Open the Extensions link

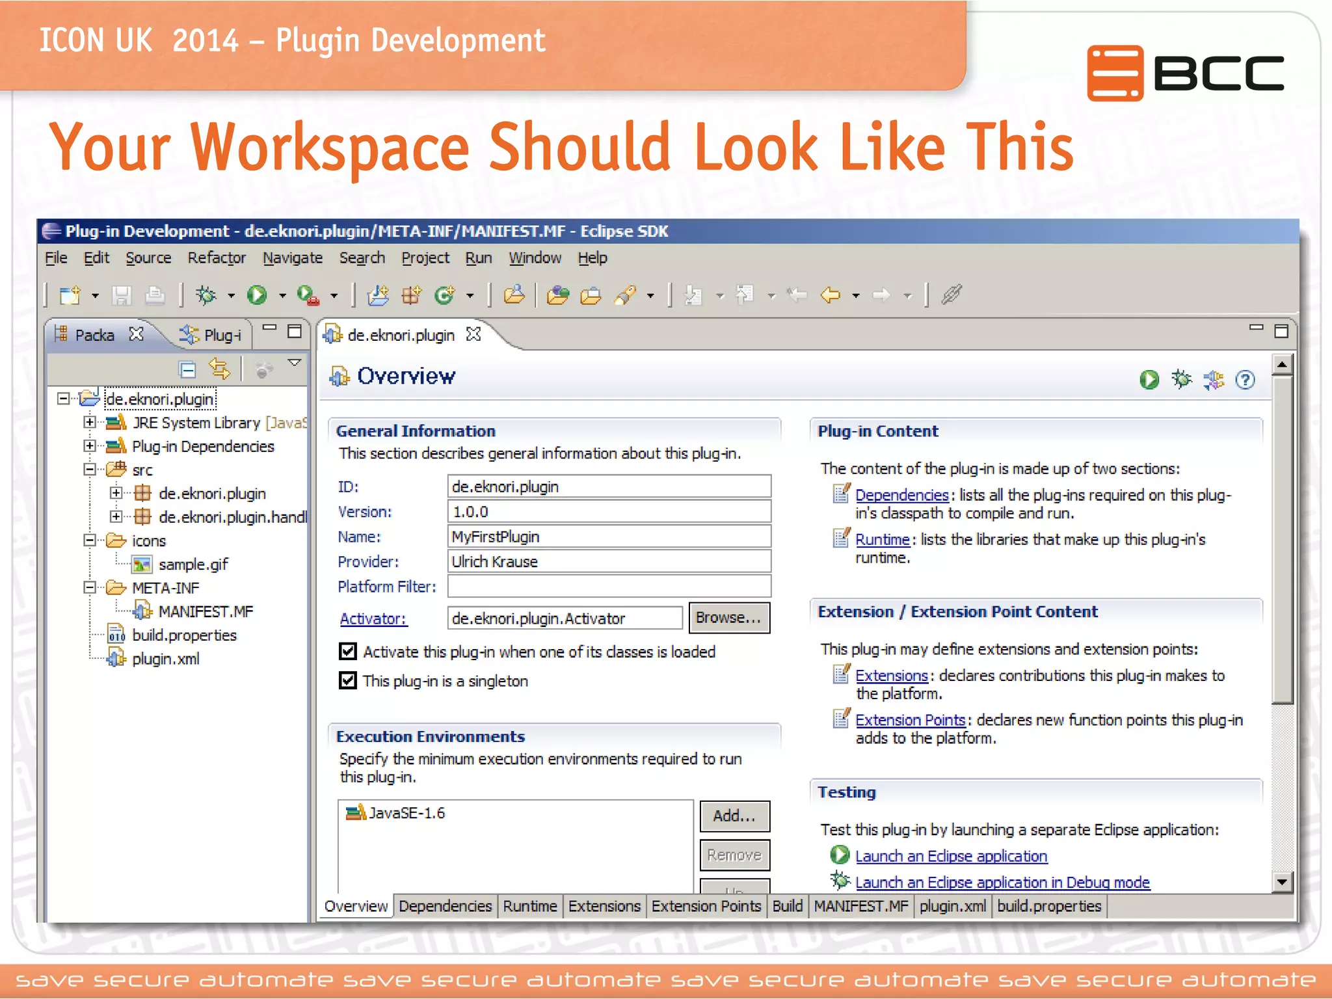click(x=891, y=676)
